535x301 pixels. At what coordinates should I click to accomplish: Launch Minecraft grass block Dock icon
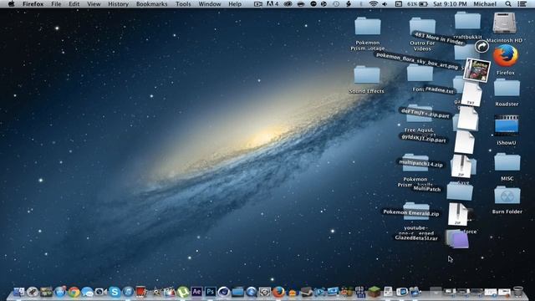374,292
